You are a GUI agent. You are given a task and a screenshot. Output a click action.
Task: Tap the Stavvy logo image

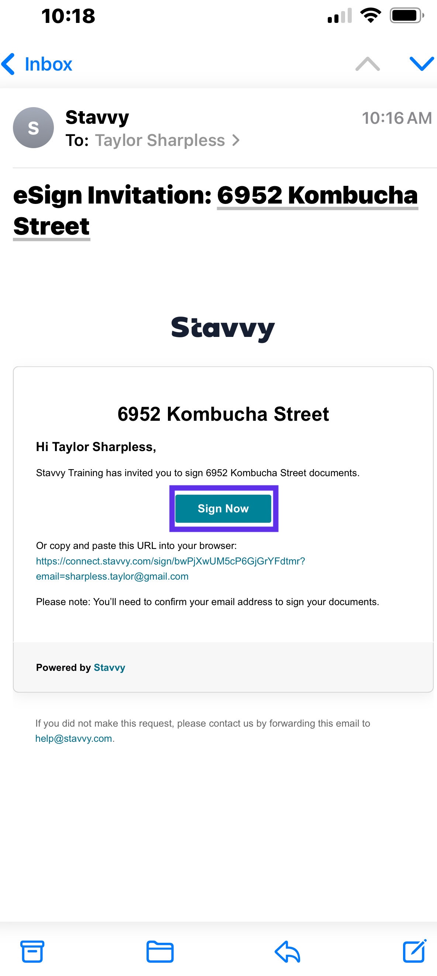[223, 328]
